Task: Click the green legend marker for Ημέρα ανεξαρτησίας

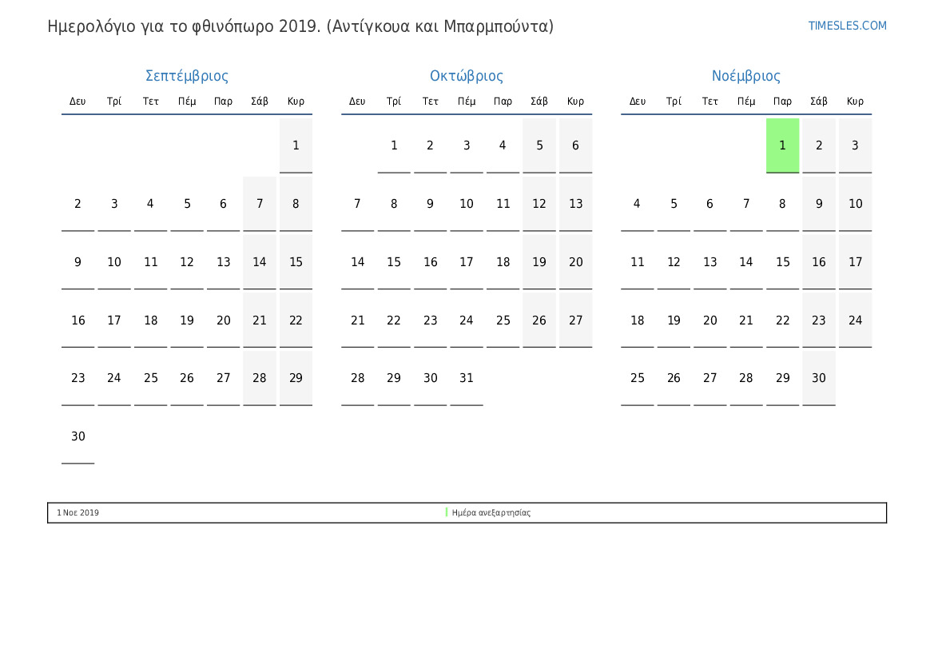Action: [x=447, y=512]
